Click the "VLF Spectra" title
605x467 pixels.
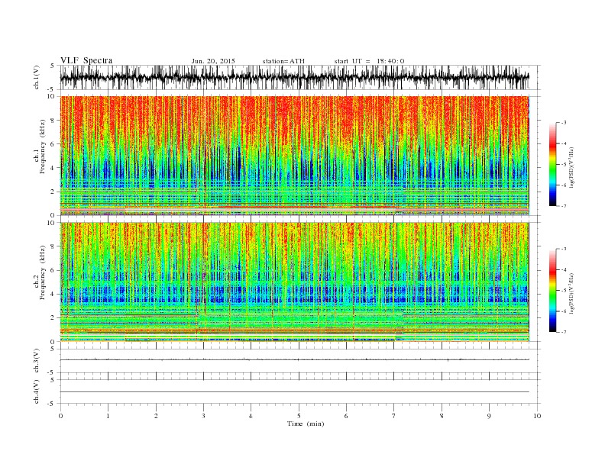(x=86, y=60)
